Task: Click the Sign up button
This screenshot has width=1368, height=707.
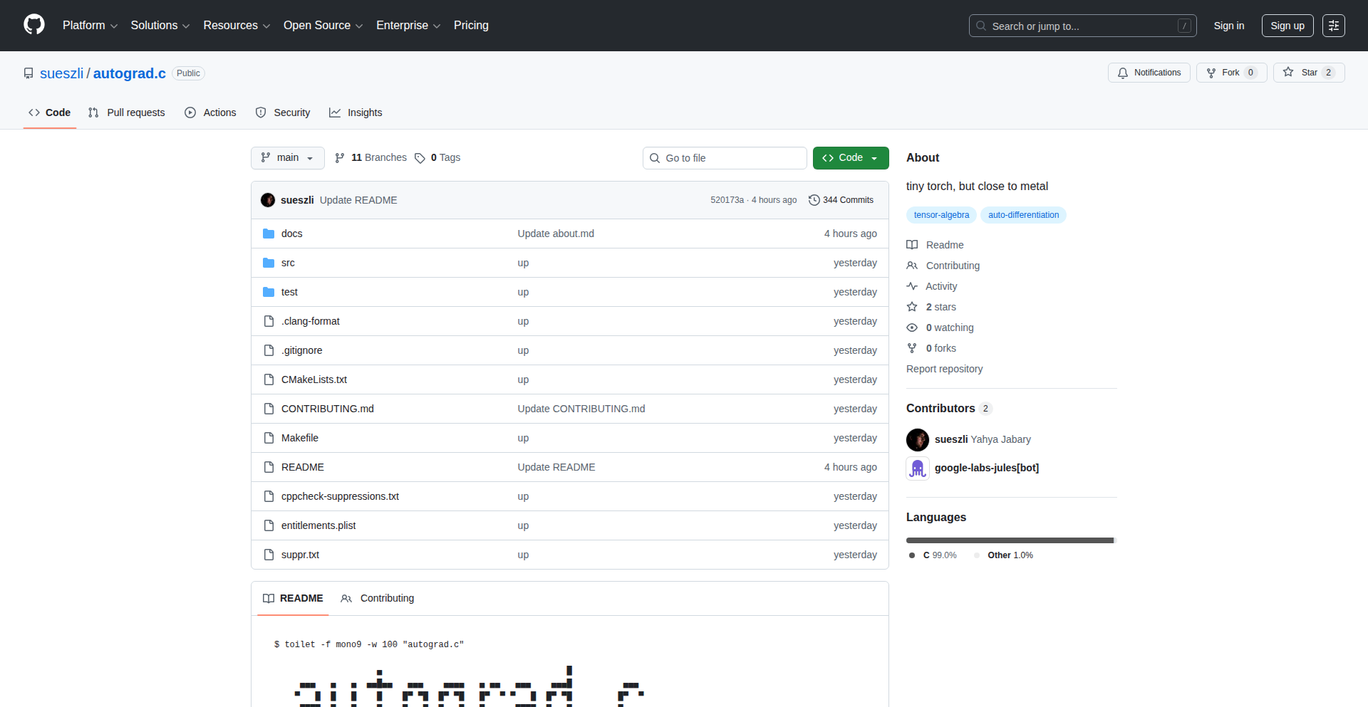Action: pos(1287,26)
